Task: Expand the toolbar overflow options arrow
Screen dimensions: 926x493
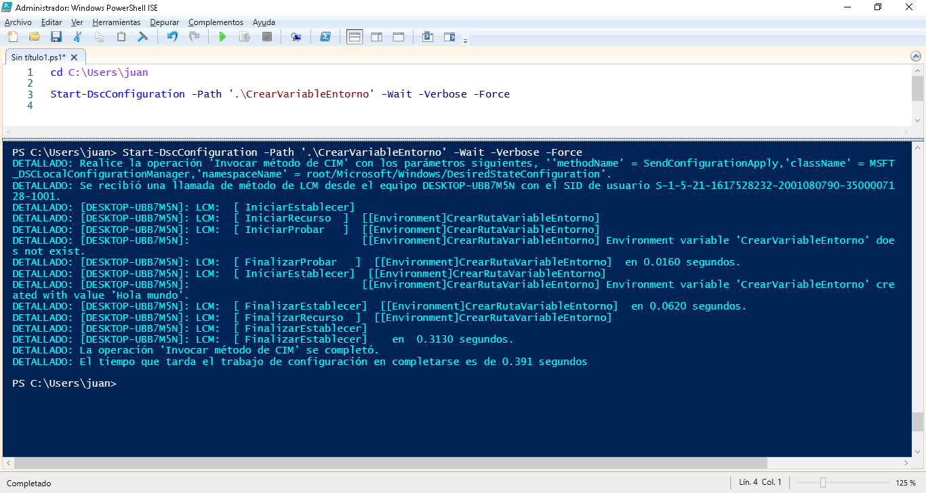Action: click(465, 41)
